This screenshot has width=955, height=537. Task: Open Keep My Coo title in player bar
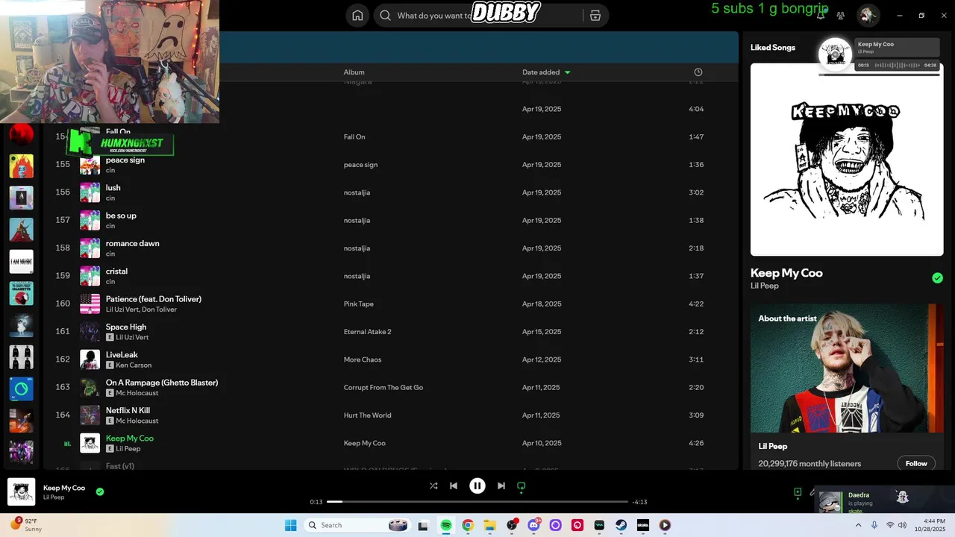[64, 488]
